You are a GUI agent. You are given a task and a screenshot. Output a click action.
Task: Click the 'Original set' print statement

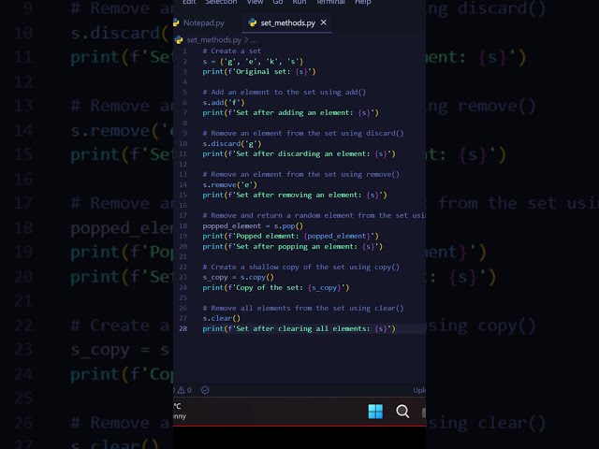[259, 72]
